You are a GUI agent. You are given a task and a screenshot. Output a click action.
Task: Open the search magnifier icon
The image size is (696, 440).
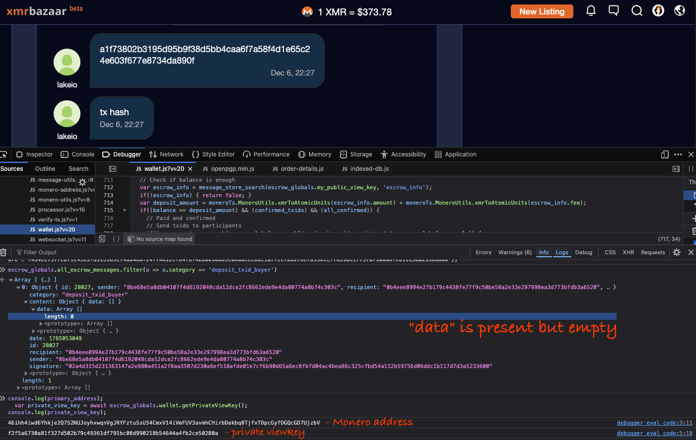click(x=637, y=10)
